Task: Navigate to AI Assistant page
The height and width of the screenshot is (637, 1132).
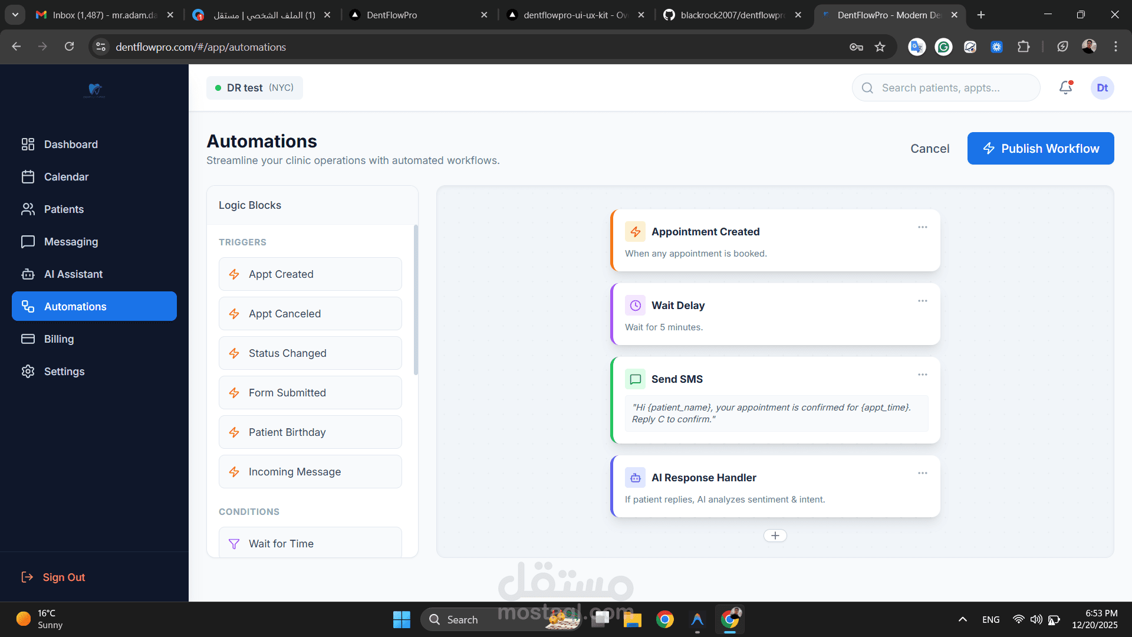Action: (73, 274)
